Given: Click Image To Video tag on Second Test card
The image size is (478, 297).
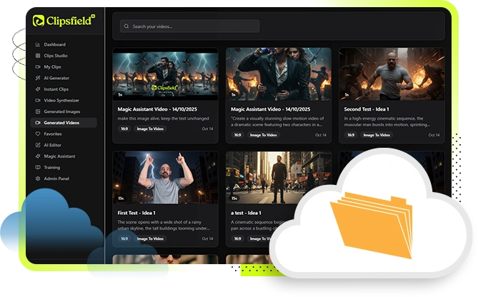Looking at the screenshot, I should click(x=377, y=135).
